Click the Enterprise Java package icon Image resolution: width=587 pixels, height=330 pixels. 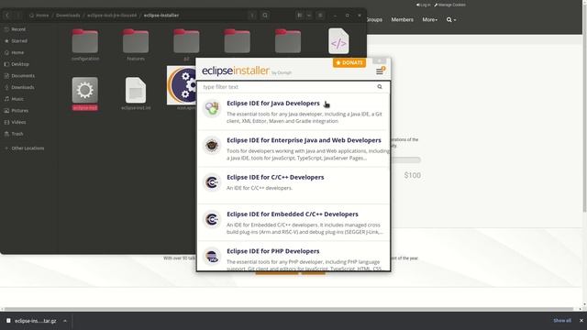[212, 145]
